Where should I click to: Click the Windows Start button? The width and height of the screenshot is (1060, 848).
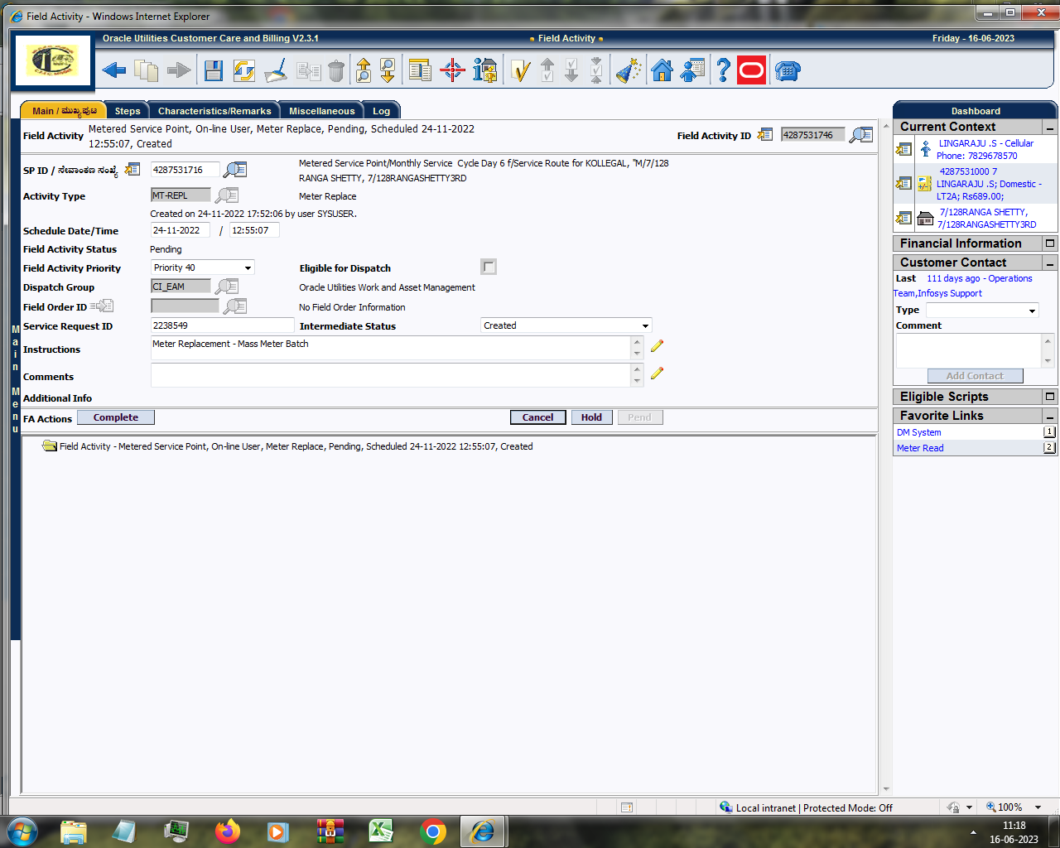(22, 831)
